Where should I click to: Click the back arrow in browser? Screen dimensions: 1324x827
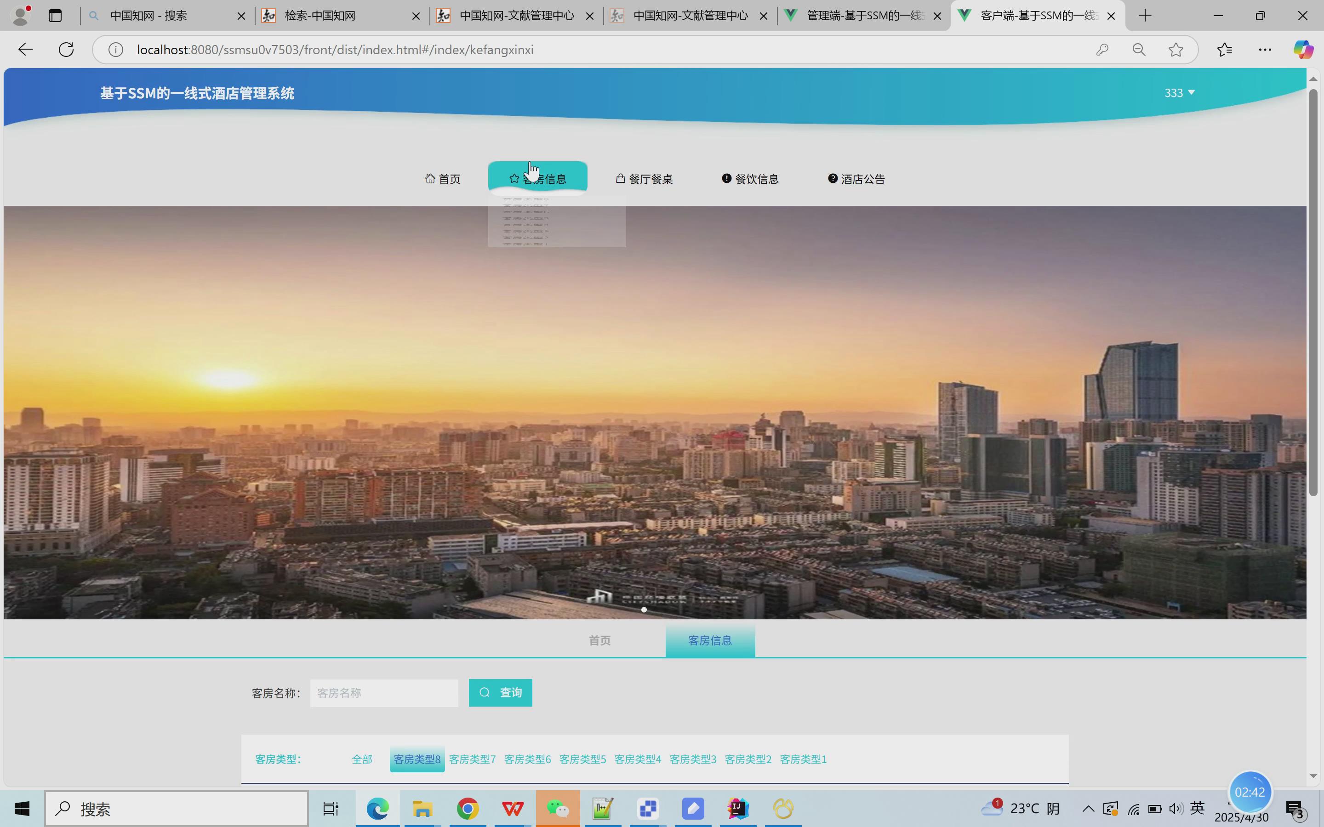pos(25,50)
